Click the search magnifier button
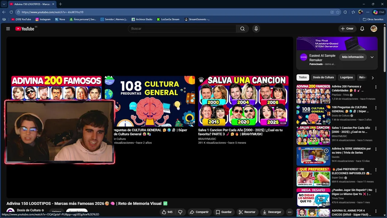Screen dimensions: 387x218 [x=242, y=29]
